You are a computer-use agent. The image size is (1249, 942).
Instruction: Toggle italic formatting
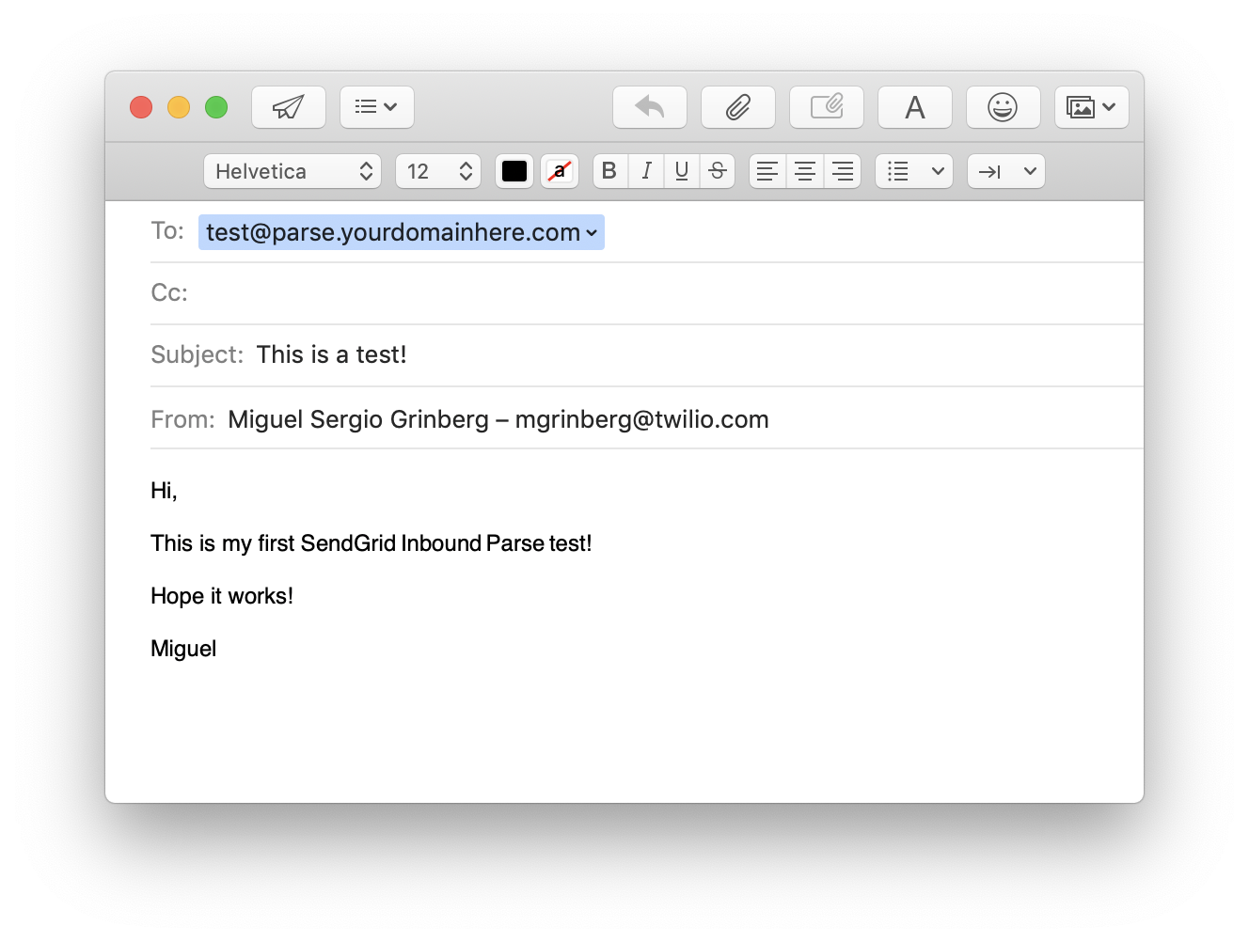point(646,171)
